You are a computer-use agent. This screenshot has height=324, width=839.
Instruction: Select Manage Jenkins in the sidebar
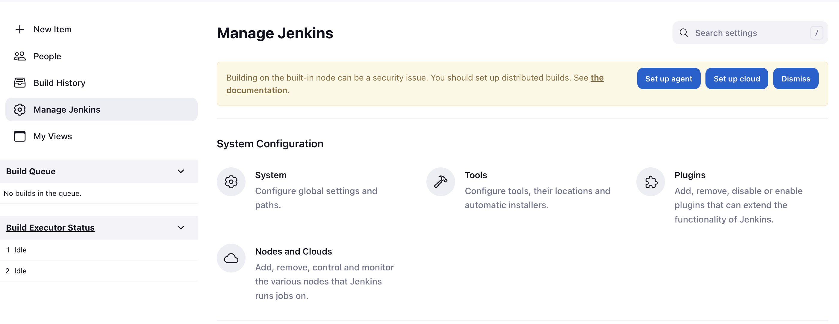[x=67, y=109]
